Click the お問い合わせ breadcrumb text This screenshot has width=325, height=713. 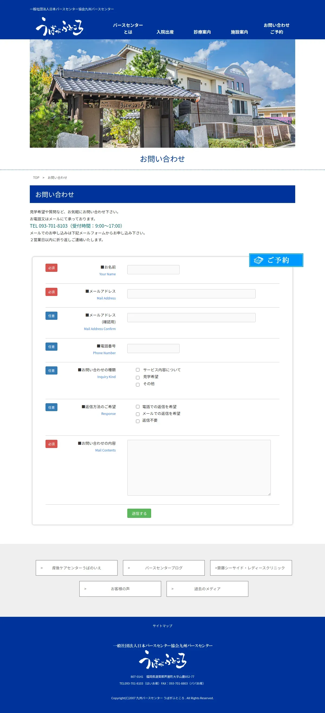(x=57, y=178)
